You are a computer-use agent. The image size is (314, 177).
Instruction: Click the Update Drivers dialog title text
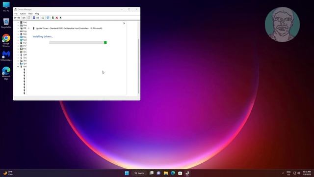click(x=69, y=29)
